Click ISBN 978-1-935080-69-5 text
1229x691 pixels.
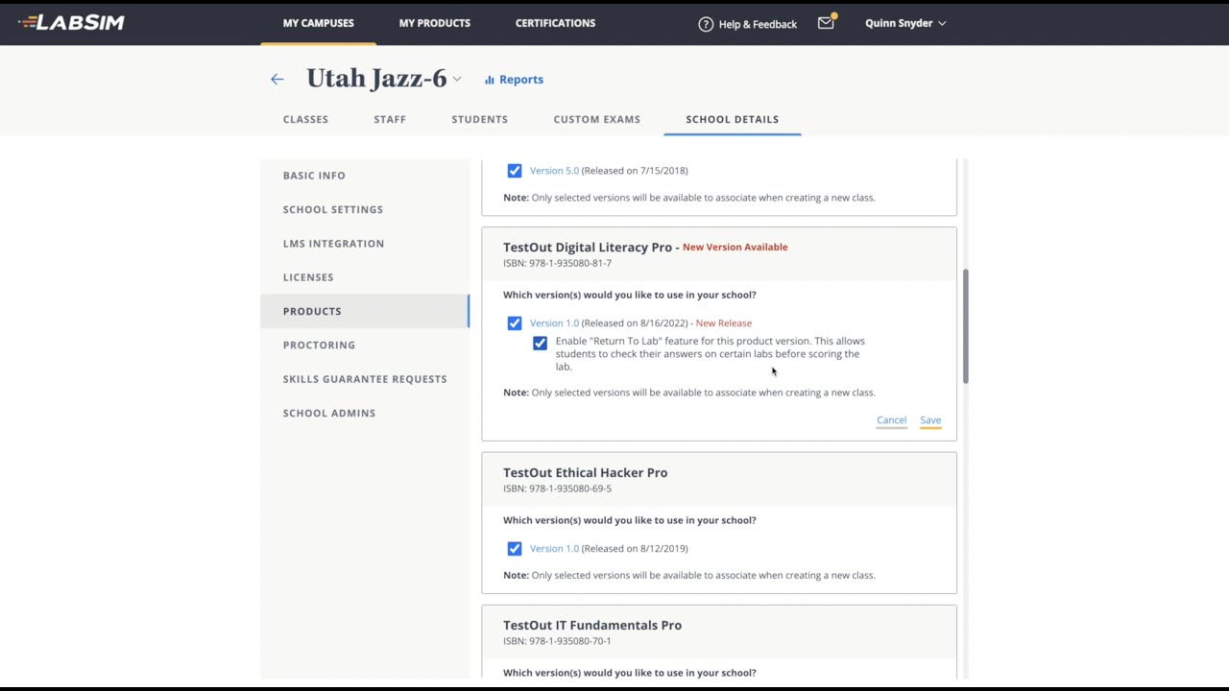coord(557,488)
